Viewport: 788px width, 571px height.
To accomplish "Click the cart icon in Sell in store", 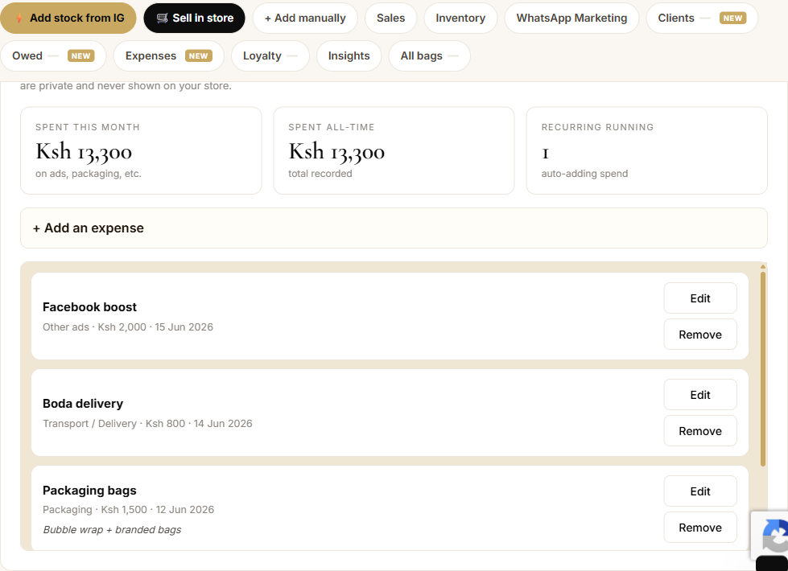I will coord(162,18).
